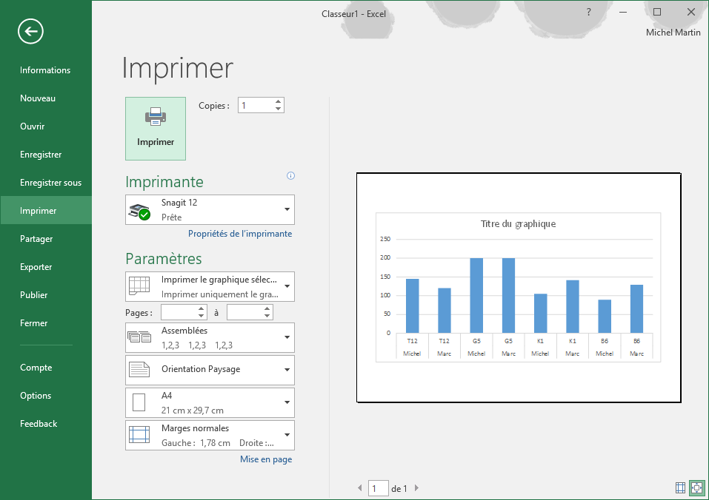709x500 pixels.
Task: Click the Help question mark icon
Action: [589, 12]
